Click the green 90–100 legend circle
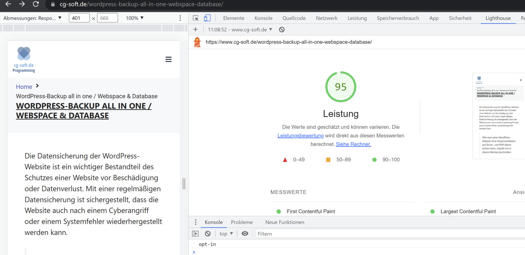This screenshot has width=525, height=255. click(x=374, y=160)
